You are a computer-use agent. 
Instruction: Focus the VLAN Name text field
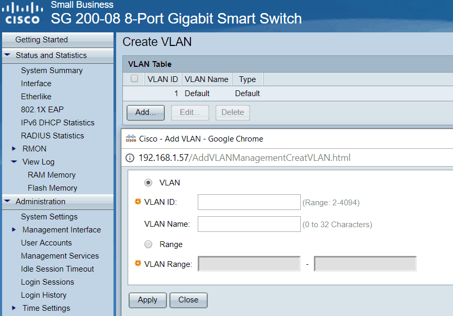click(x=249, y=225)
